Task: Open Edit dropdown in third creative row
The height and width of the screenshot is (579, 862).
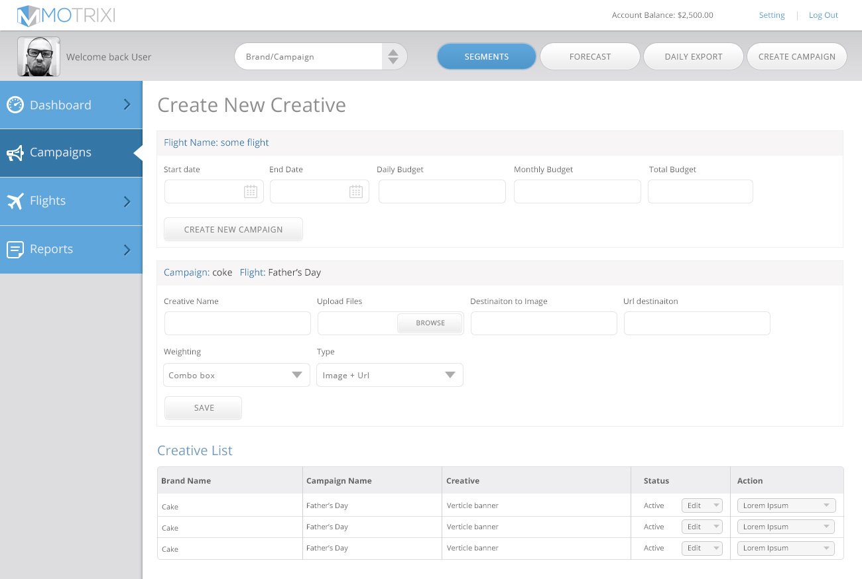Action: point(702,548)
